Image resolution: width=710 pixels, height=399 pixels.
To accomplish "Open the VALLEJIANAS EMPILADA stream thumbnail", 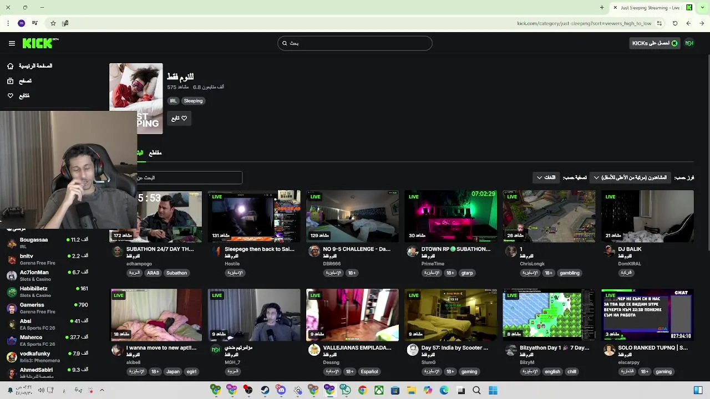I will coord(352,315).
